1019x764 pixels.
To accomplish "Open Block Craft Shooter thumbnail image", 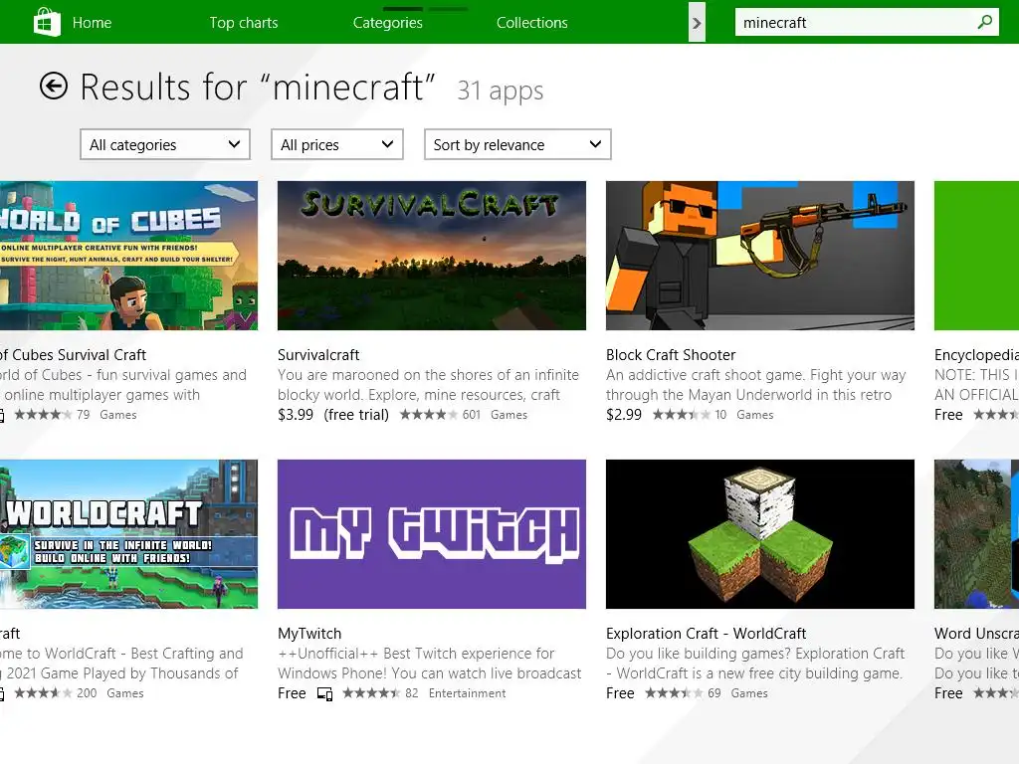I will 759,256.
